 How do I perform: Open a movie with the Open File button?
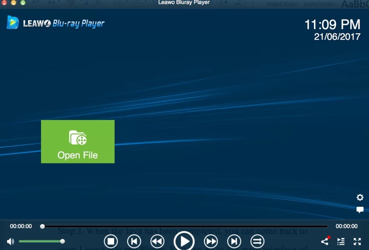(78, 141)
